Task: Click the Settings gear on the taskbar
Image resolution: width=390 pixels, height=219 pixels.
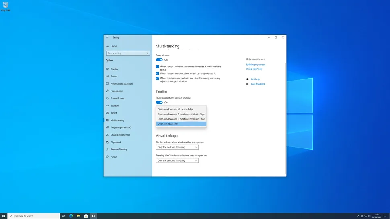Action: pyautogui.click(x=94, y=216)
